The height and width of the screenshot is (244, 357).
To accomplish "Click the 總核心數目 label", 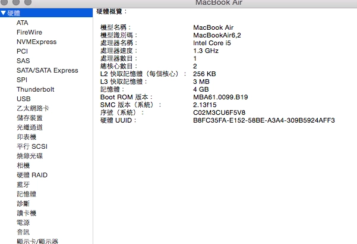I will (119, 67).
